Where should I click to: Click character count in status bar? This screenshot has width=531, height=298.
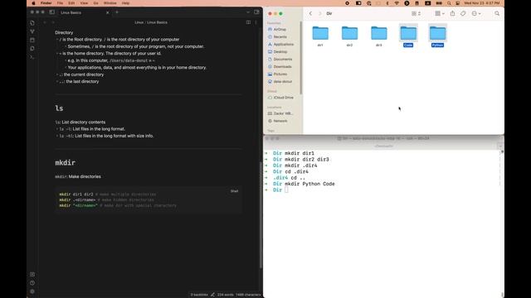(248, 295)
